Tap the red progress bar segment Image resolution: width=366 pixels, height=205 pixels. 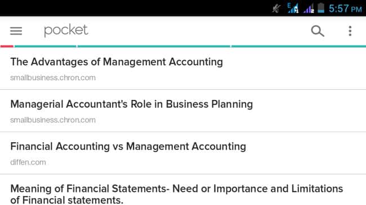click(7, 47)
